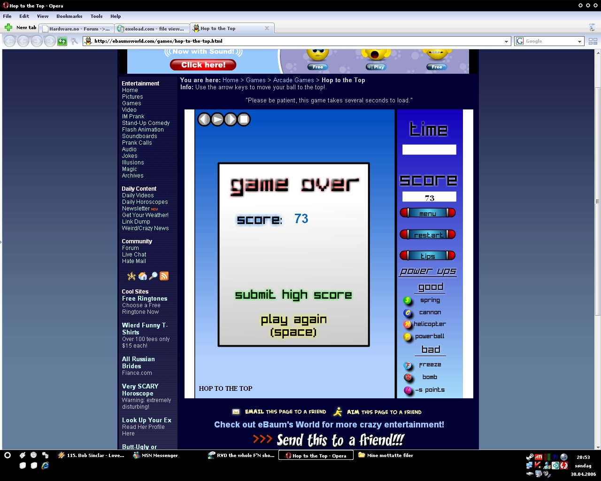601x481 pixels.
Task: Focus the Google search field
Action: pyautogui.click(x=550, y=41)
